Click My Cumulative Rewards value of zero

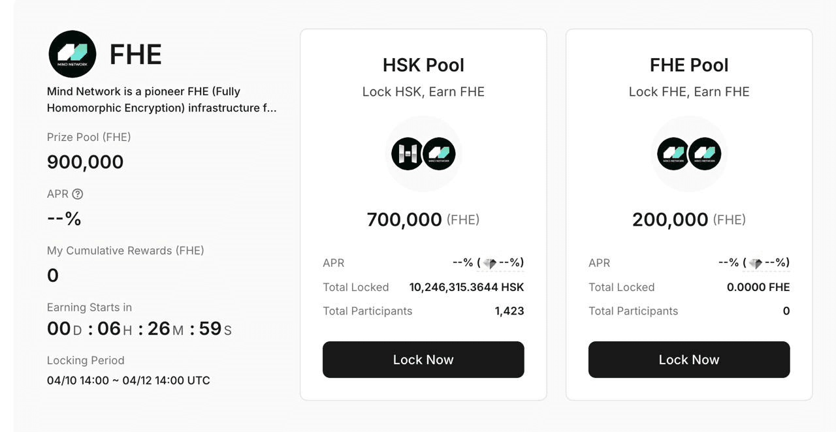coord(52,275)
